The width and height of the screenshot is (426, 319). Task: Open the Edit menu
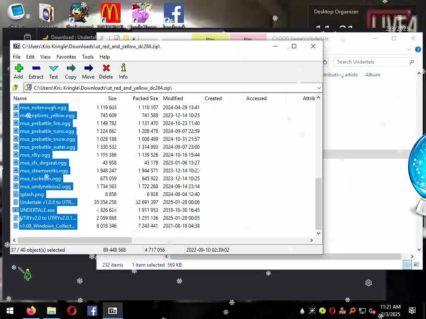[30, 56]
